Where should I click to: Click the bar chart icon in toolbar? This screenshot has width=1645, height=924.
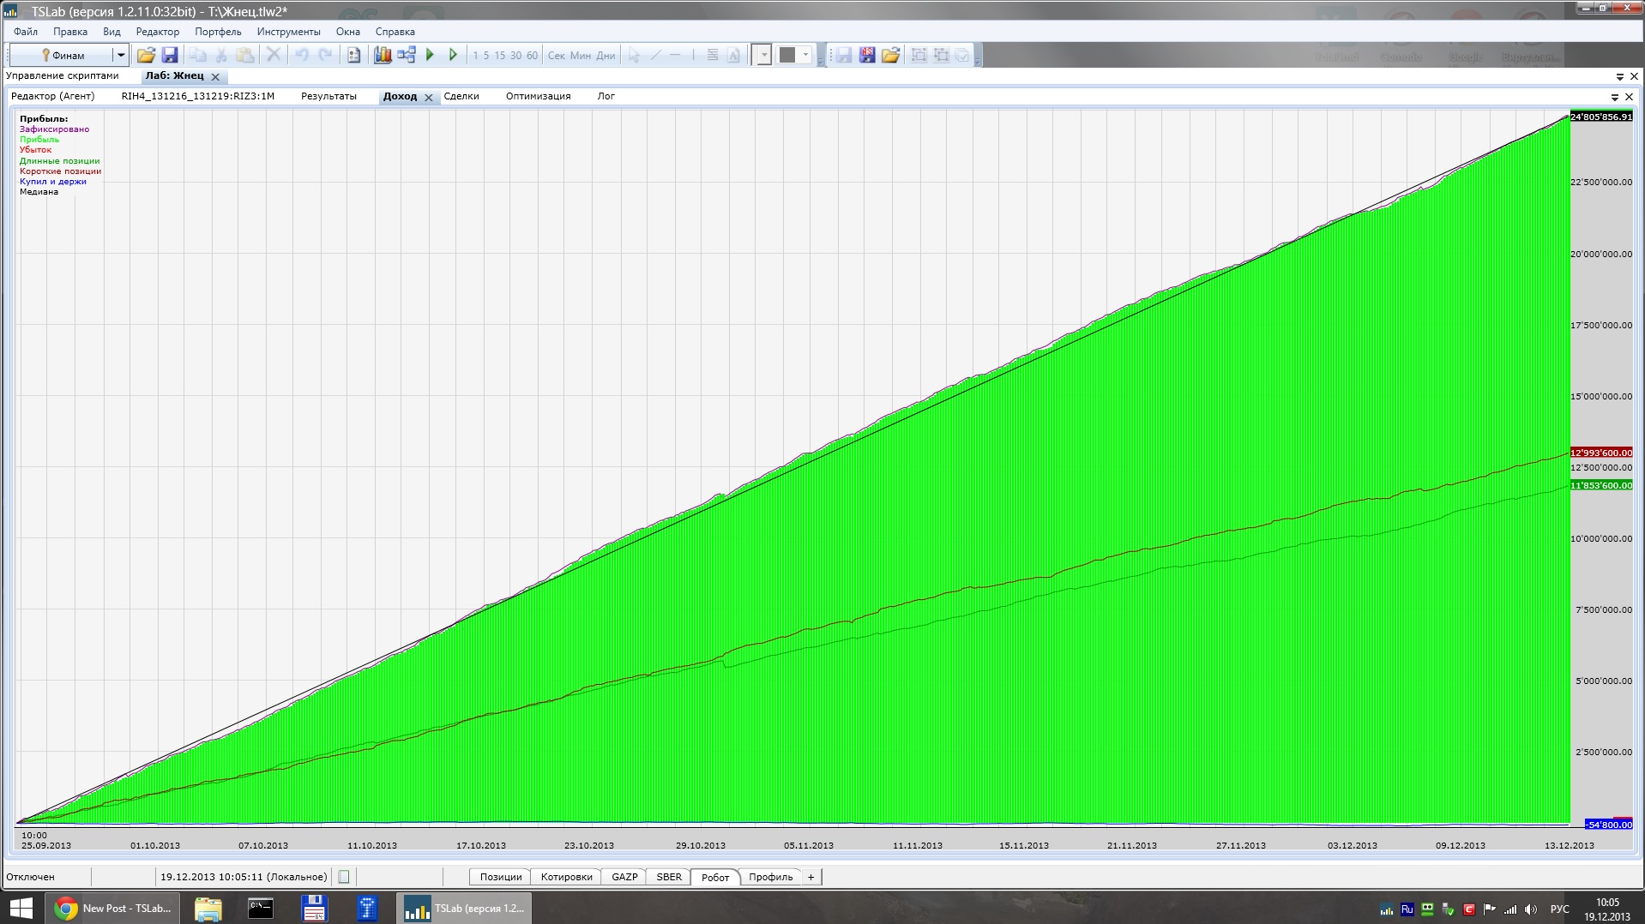coord(383,56)
